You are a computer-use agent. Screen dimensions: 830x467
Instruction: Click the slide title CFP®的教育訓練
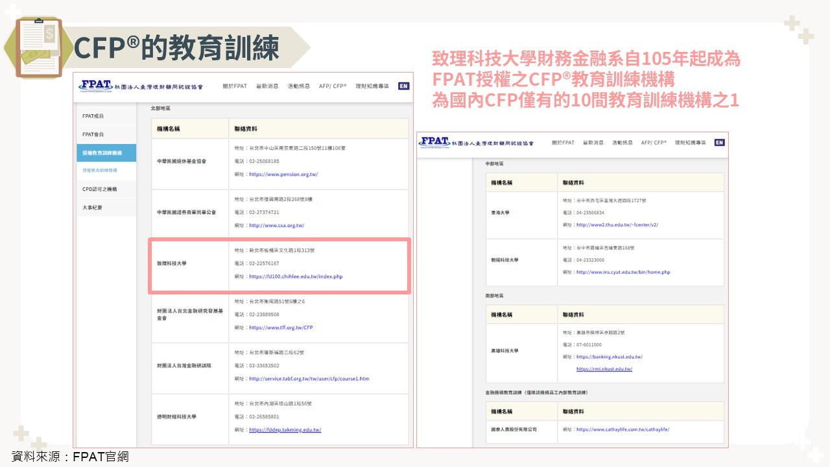click(176, 47)
